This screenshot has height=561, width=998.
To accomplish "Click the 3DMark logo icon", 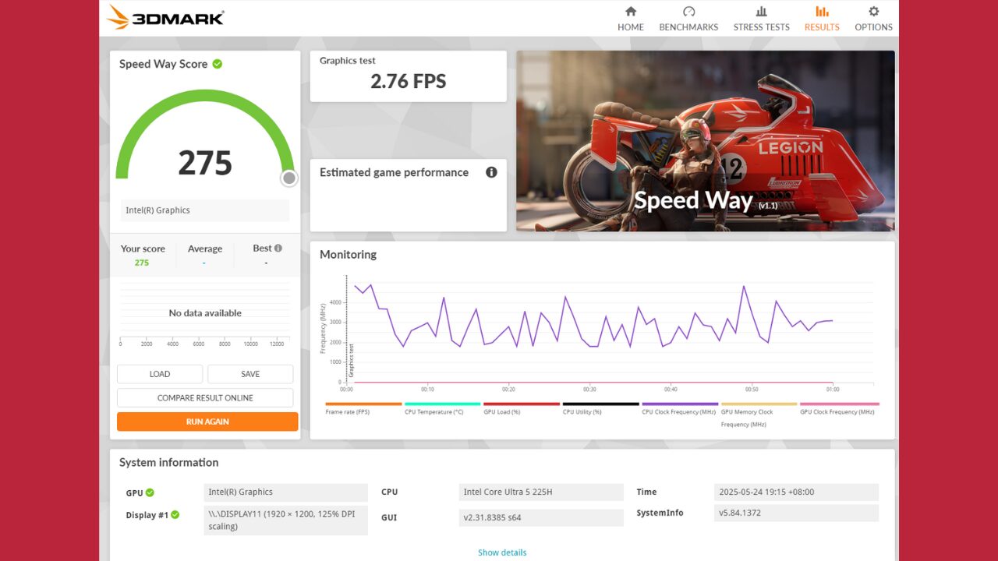I will tap(119, 17).
